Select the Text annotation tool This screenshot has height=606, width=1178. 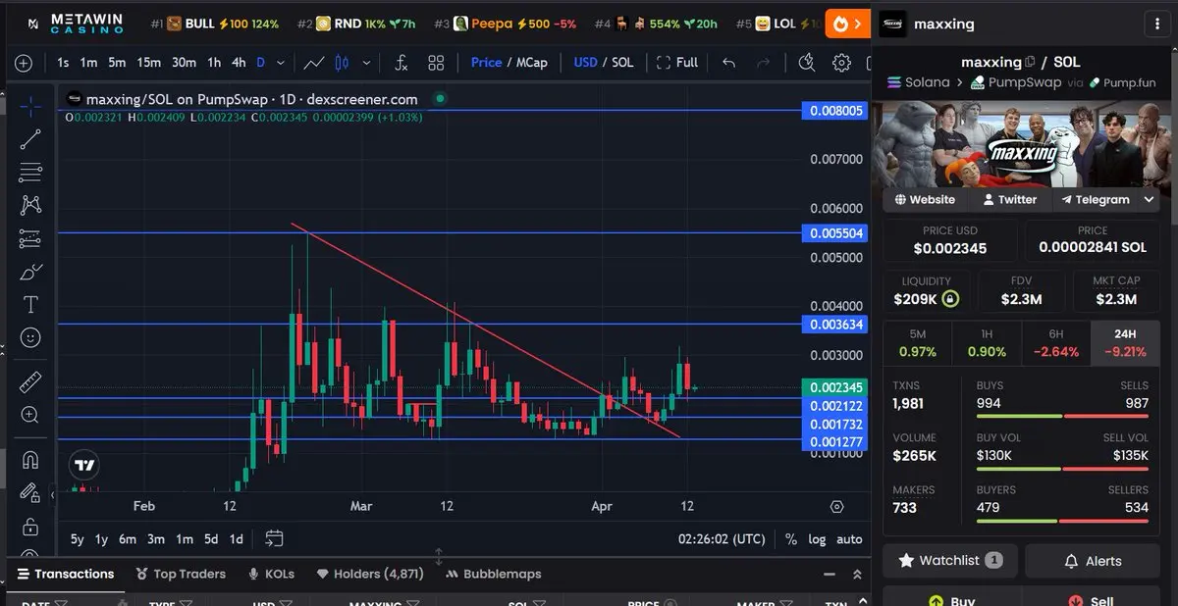coord(30,305)
